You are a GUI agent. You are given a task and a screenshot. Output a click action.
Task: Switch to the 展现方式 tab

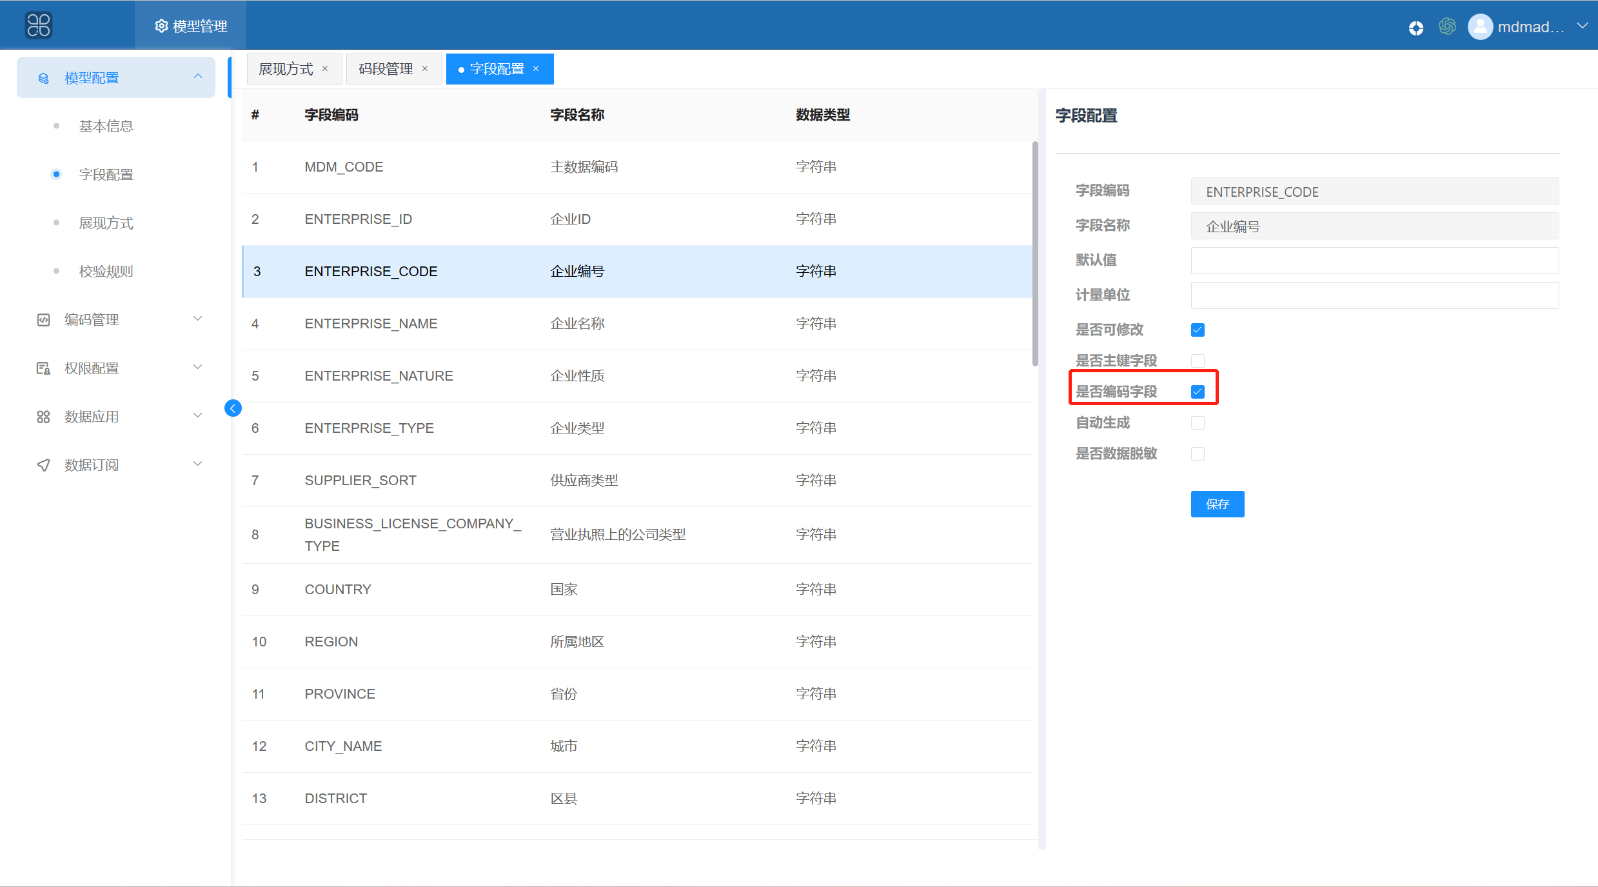point(286,69)
